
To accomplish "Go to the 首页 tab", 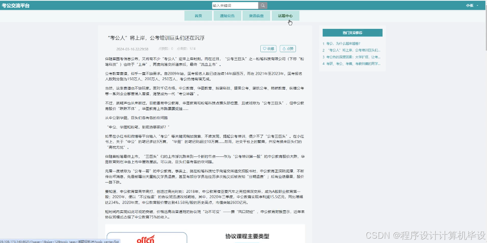I will (198, 16).
